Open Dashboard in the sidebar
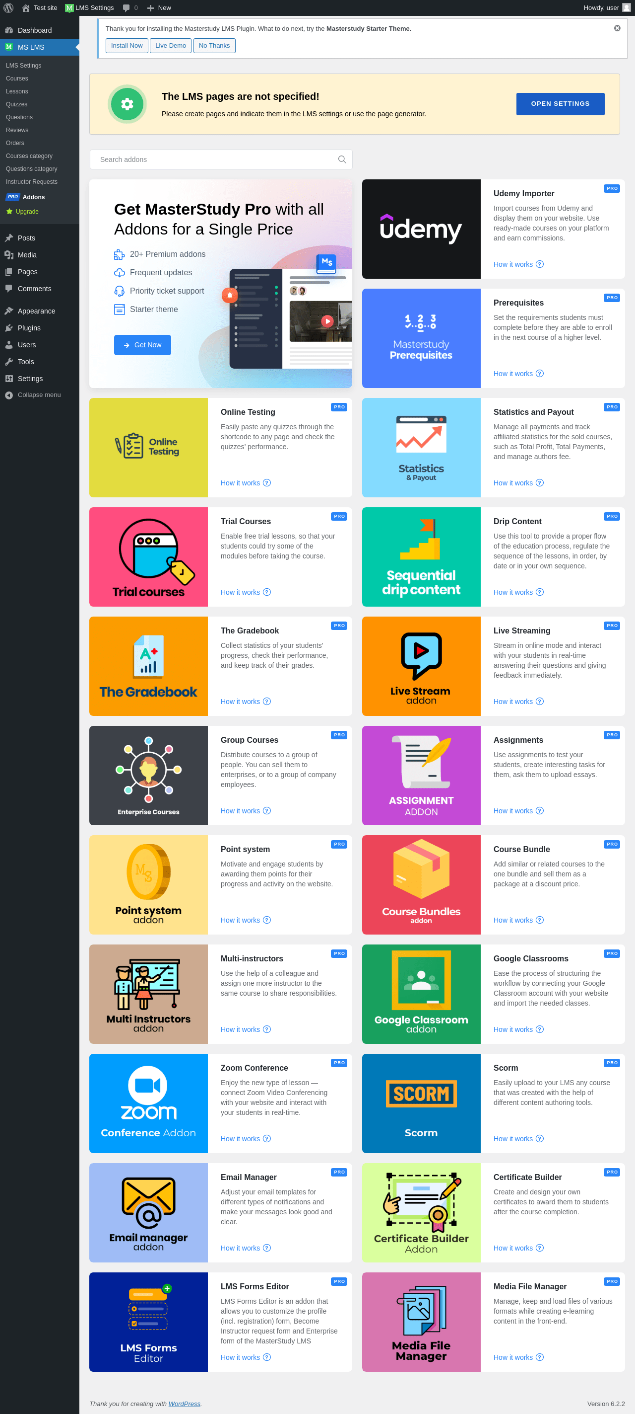635x1414 pixels. [x=40, y=30]
